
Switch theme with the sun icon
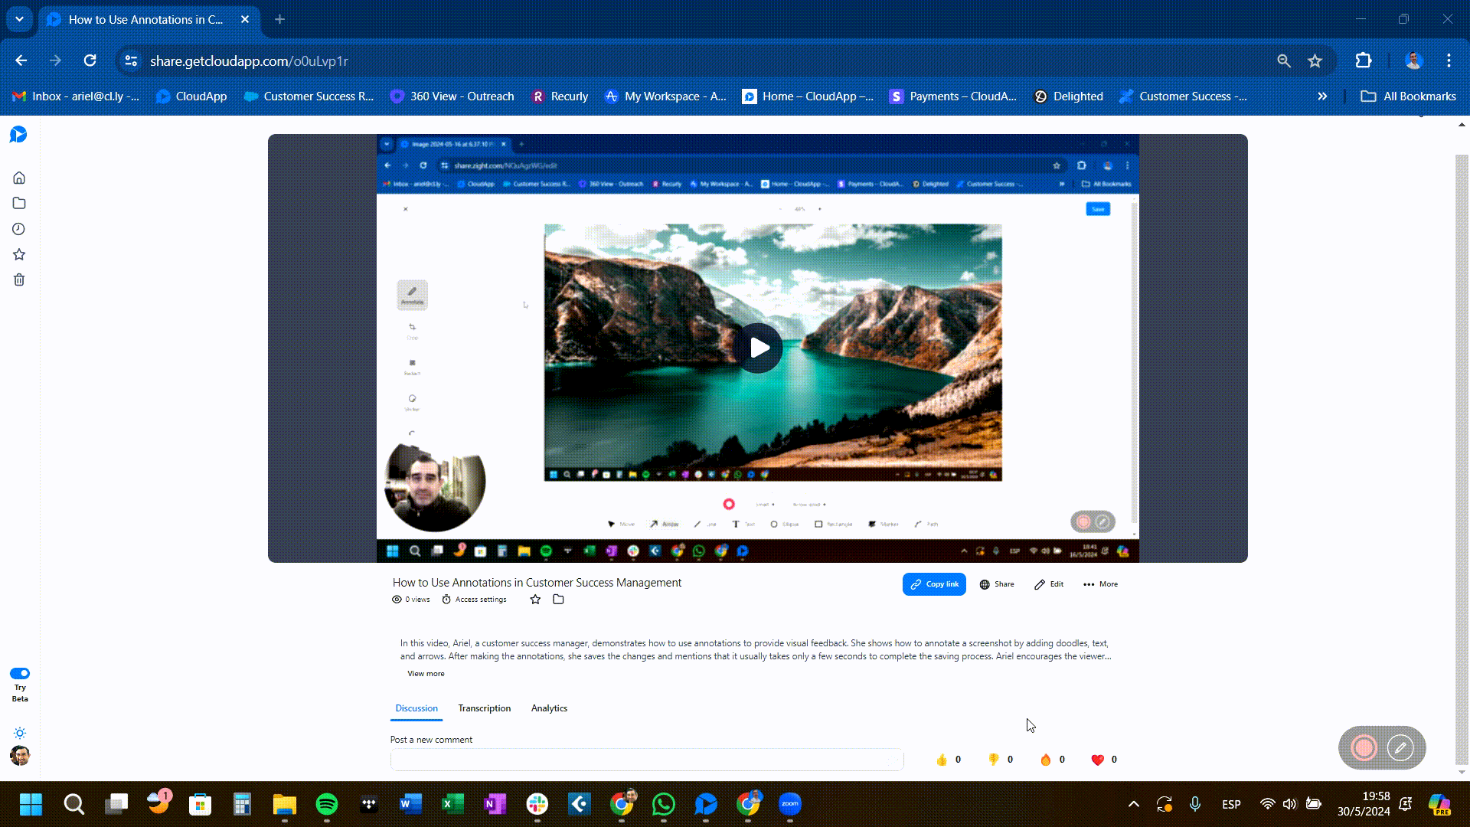pyautogui.click(x=20, y=733)
